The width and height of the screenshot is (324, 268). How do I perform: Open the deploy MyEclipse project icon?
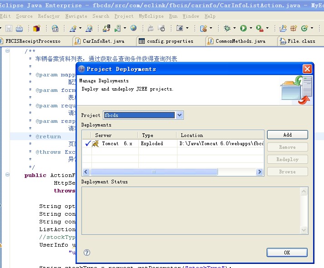click(106, 28)
